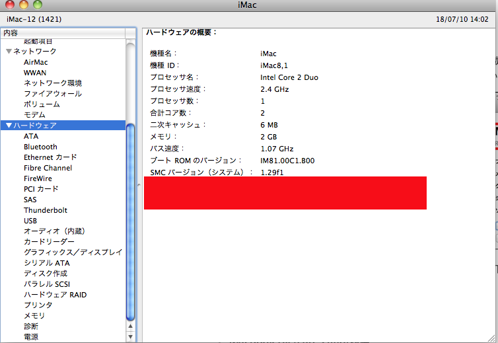This screenshot has width=498, height=343.
Task: Click the split pane divider handle
Action: 139,184
